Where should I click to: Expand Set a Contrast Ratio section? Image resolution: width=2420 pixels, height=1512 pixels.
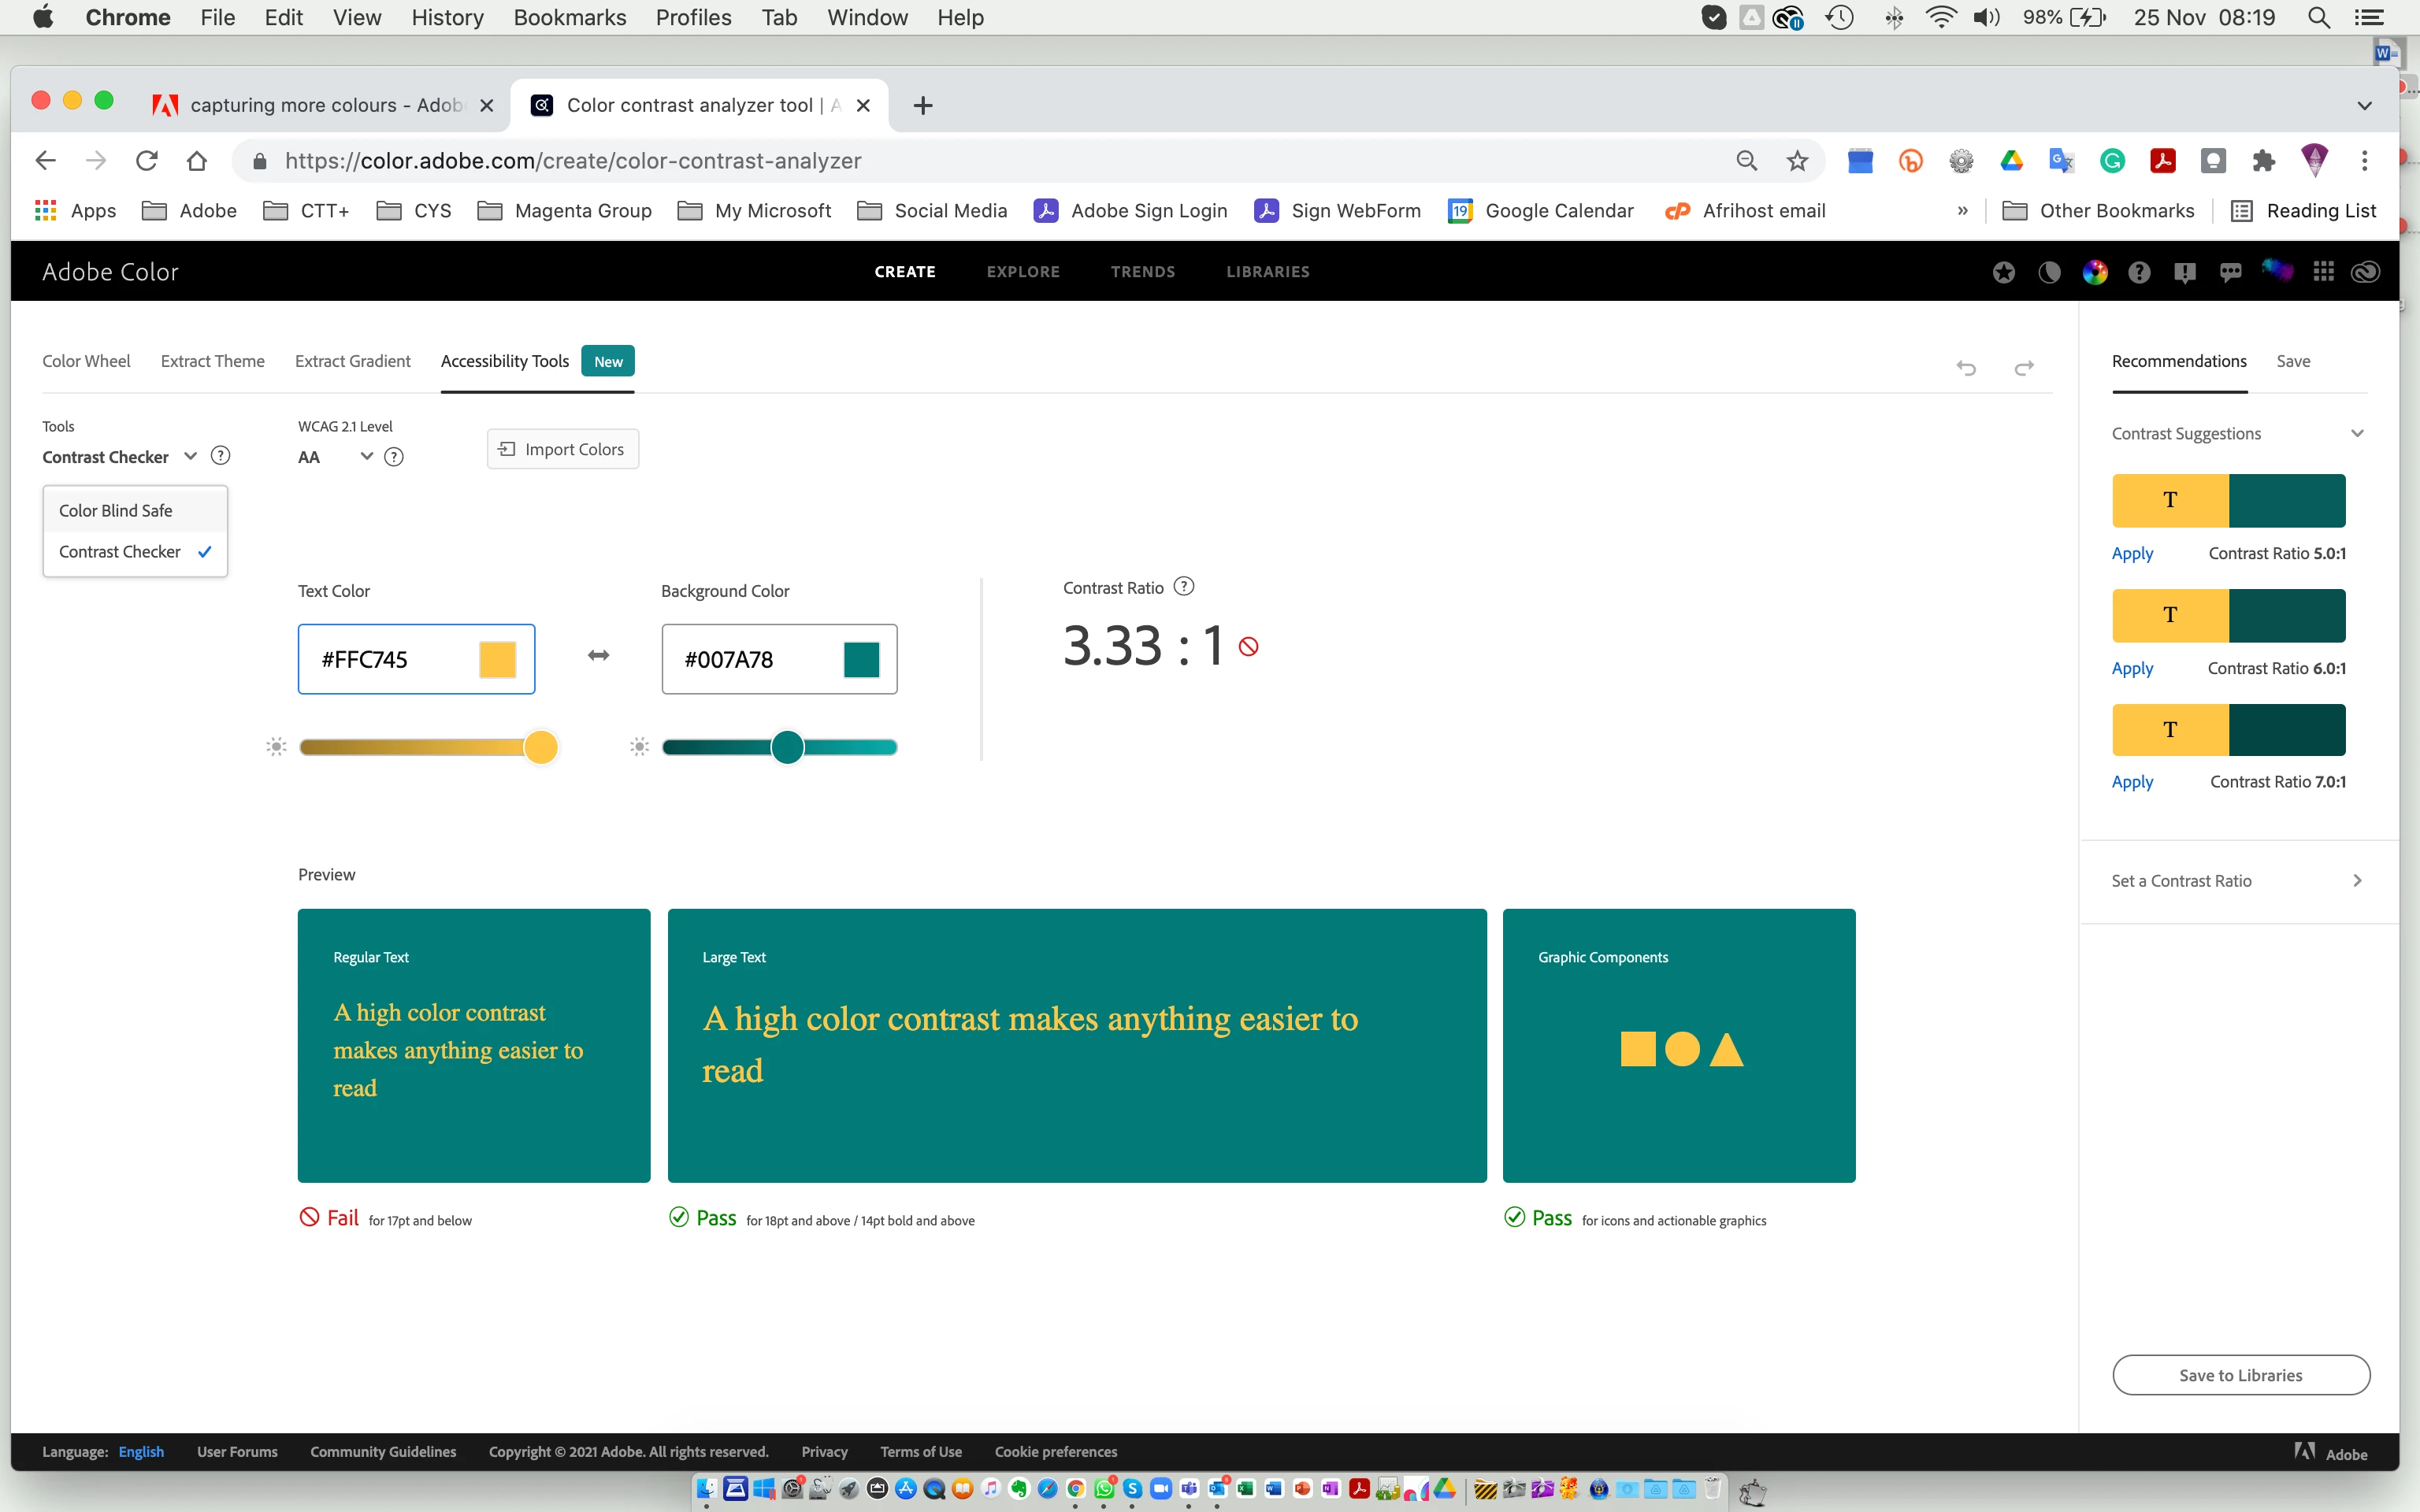[x=2357, y=880]
